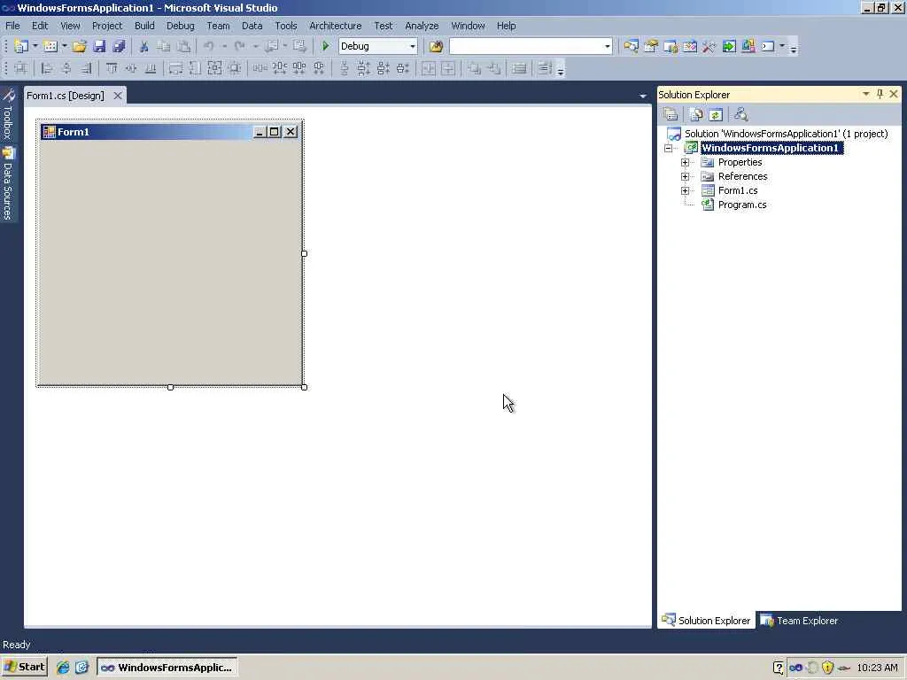Click the security shield tray icon
The height and width of the screenshot is (680, 907).
click(x=828, y=668)
